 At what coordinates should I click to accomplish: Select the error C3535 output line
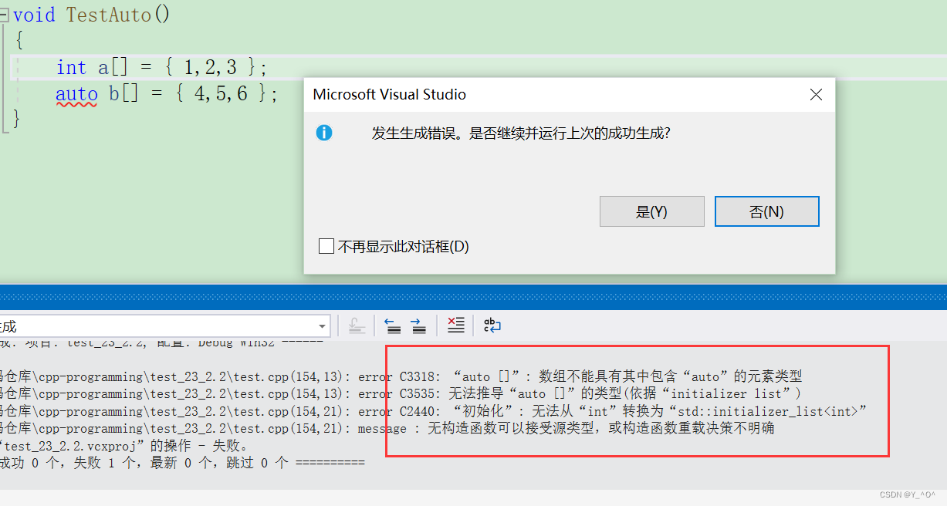463,393
